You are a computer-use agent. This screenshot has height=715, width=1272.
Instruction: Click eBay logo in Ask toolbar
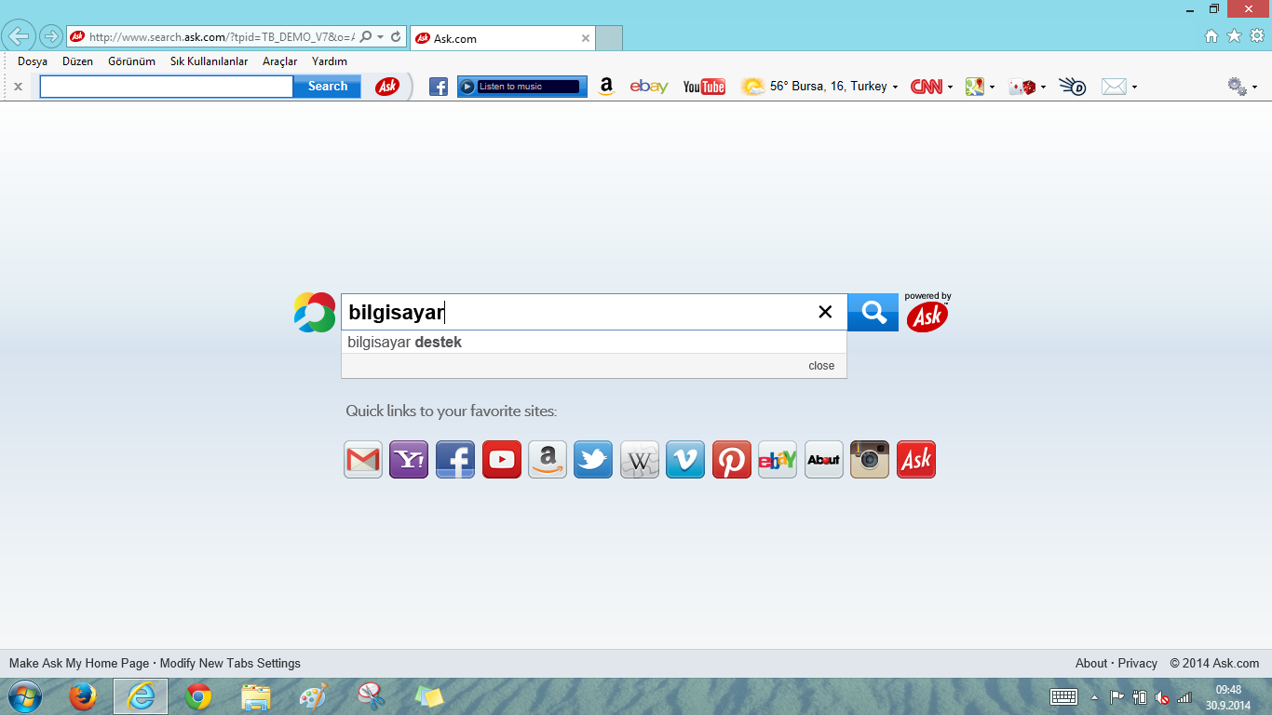[x=649, y=87]
